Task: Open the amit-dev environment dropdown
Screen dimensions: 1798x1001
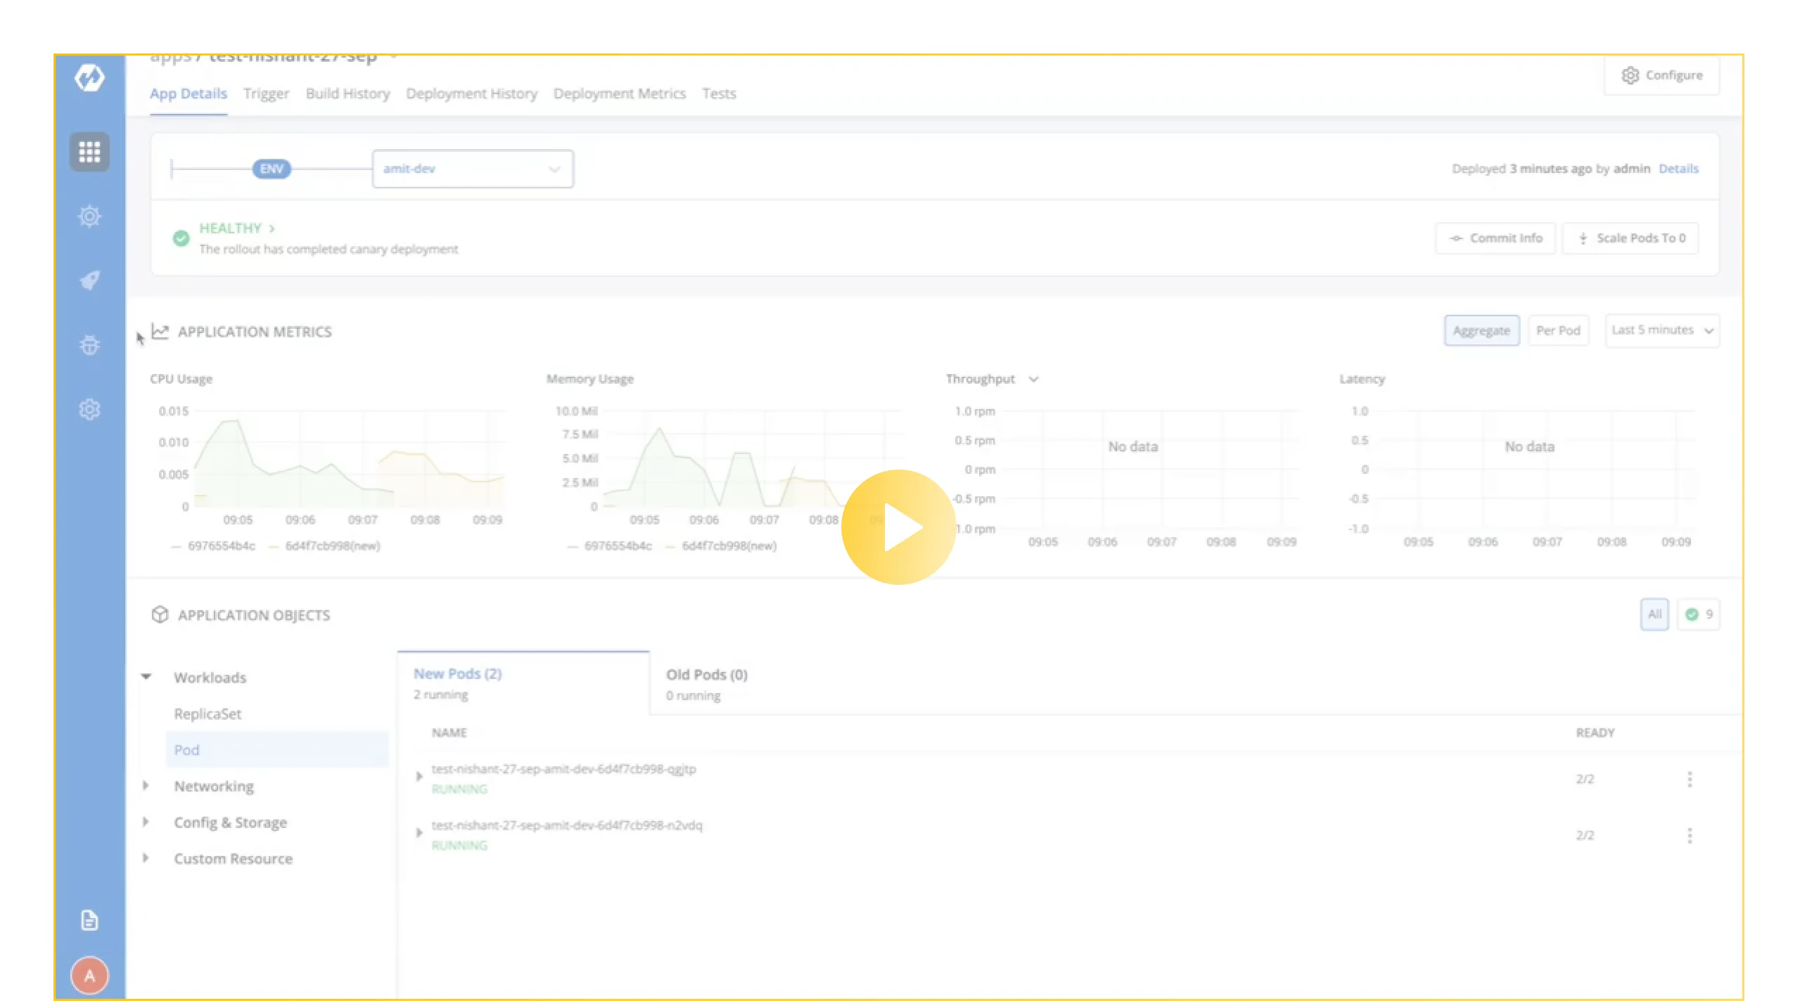Action: (472, 169)
